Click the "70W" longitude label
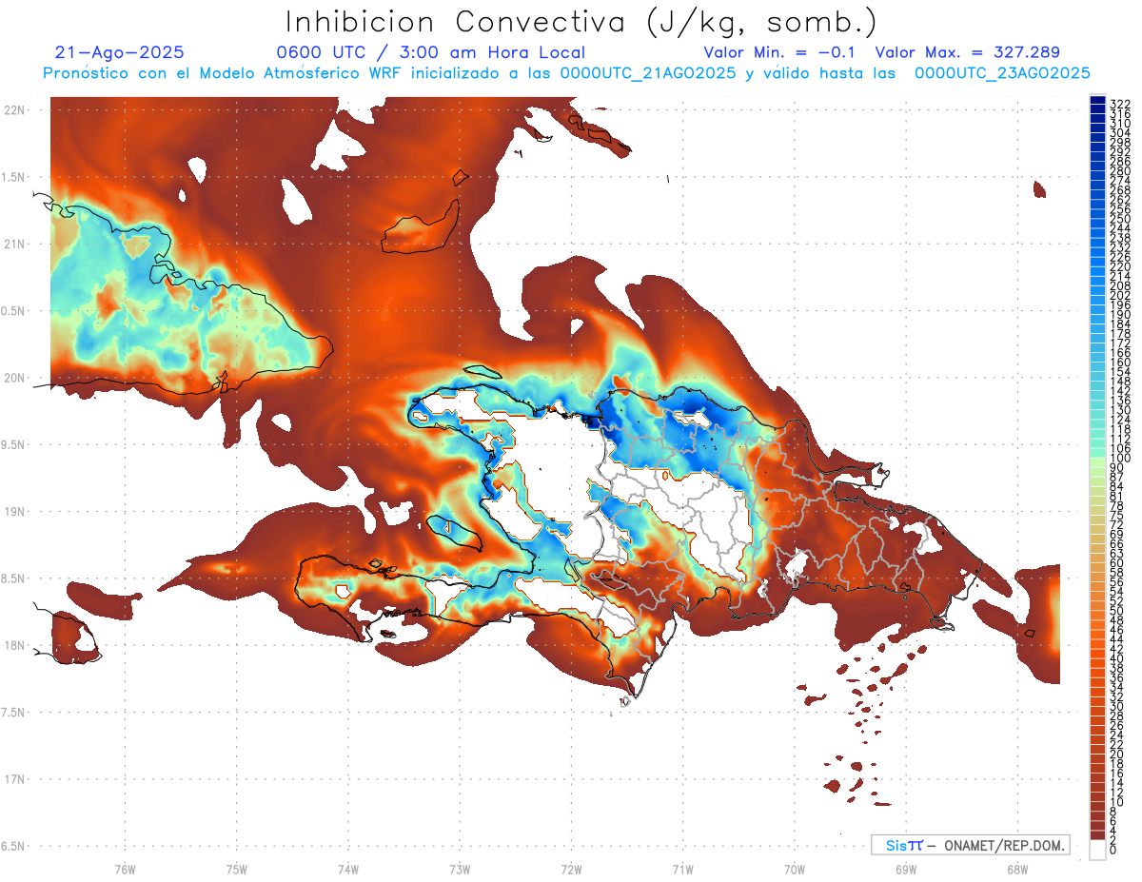Screen dimensions: 1142x882 coord(795,870)
